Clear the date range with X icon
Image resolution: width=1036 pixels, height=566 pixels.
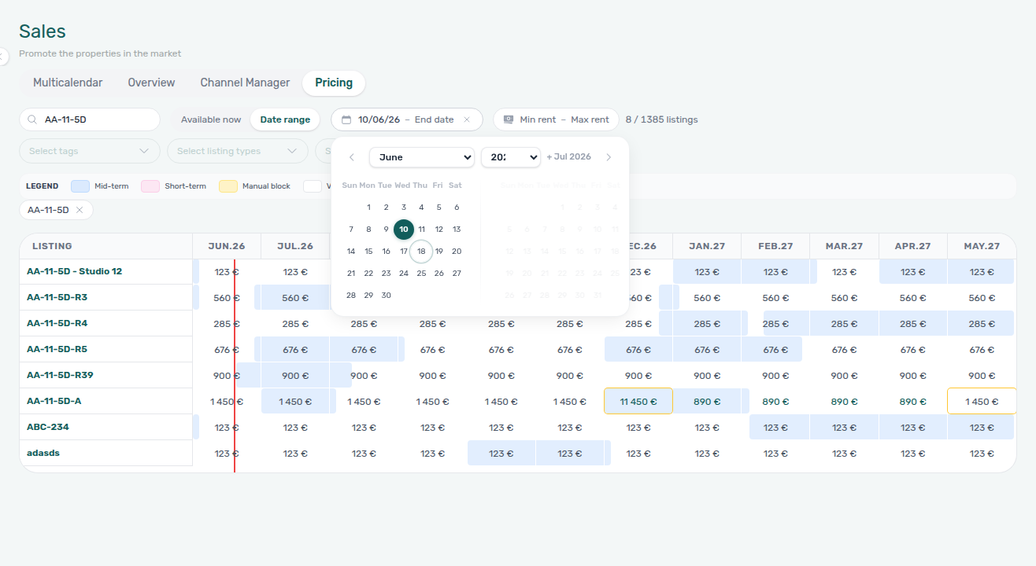[x=467, y=119]
